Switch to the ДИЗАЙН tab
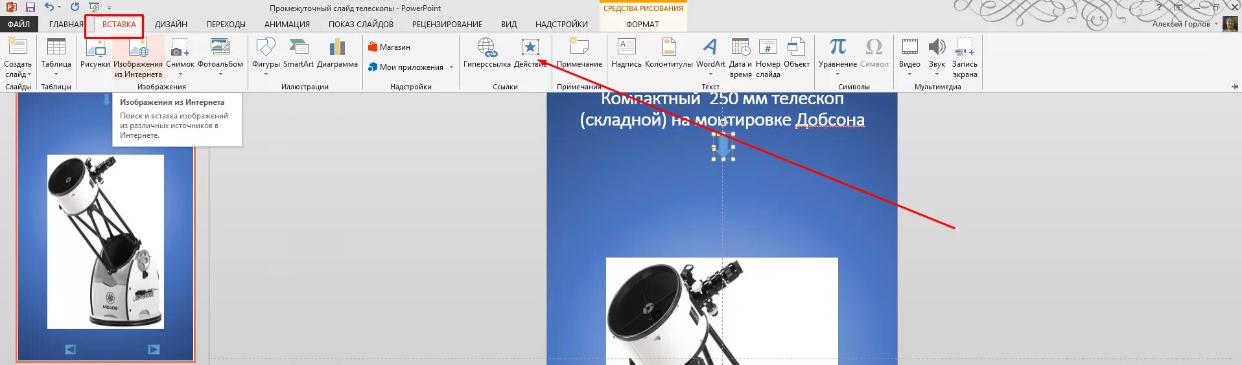The width and height of the screenshot is (1242, 365). 171,24
